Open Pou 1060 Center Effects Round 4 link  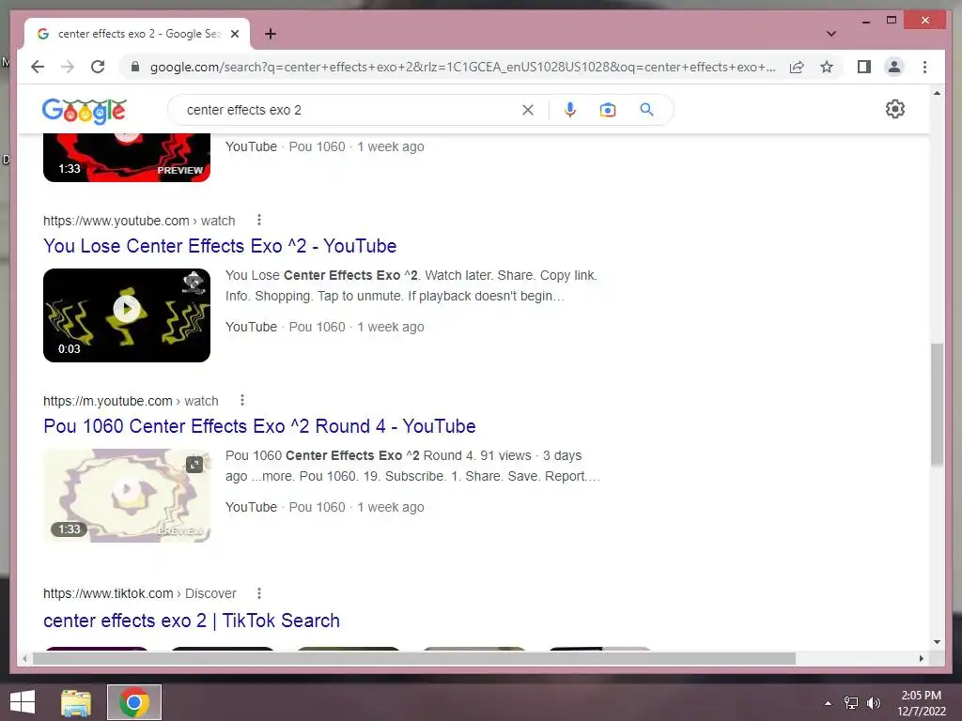(x=259, y=426)
